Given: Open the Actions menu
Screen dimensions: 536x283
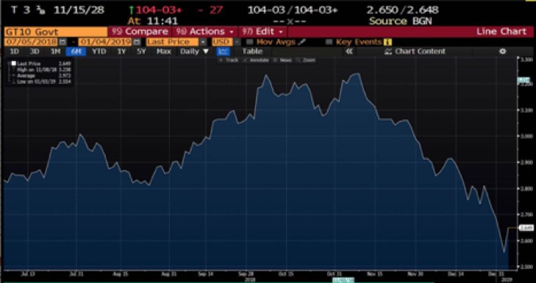Looking at the screenshot, I should tap(204, 32).
